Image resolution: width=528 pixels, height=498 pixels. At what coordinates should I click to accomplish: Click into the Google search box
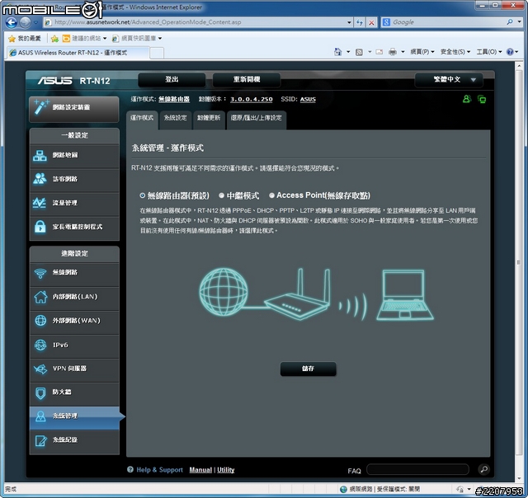tap(448, 22)
